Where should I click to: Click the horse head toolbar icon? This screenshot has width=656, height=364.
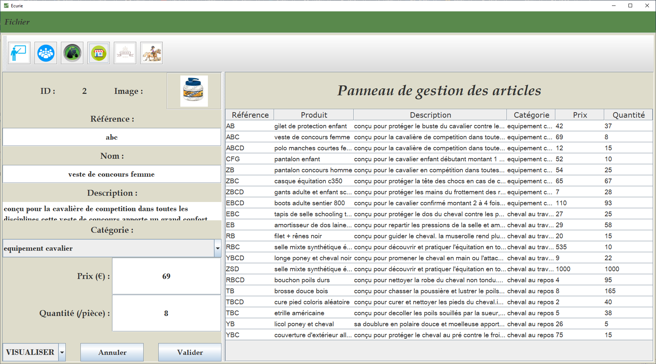pyautogui.click(x=72, y=53)
